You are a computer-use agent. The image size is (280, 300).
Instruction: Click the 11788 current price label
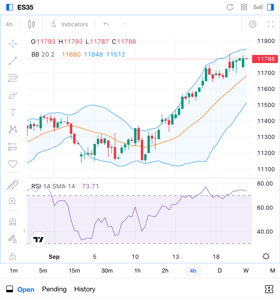266,59
